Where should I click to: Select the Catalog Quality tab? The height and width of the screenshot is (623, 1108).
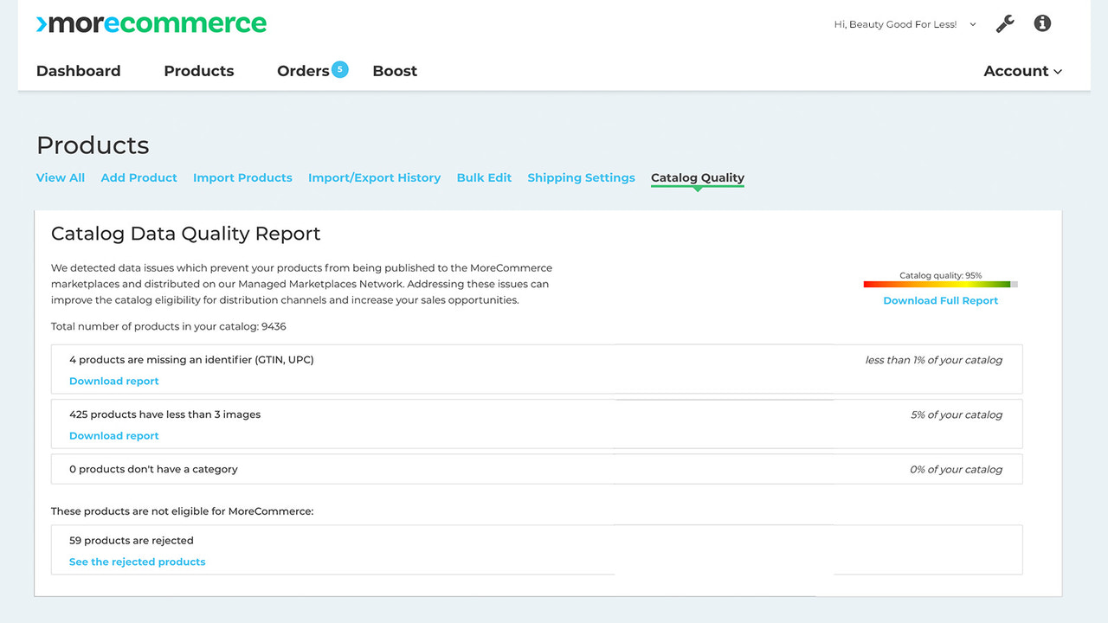tap(697, 177)
